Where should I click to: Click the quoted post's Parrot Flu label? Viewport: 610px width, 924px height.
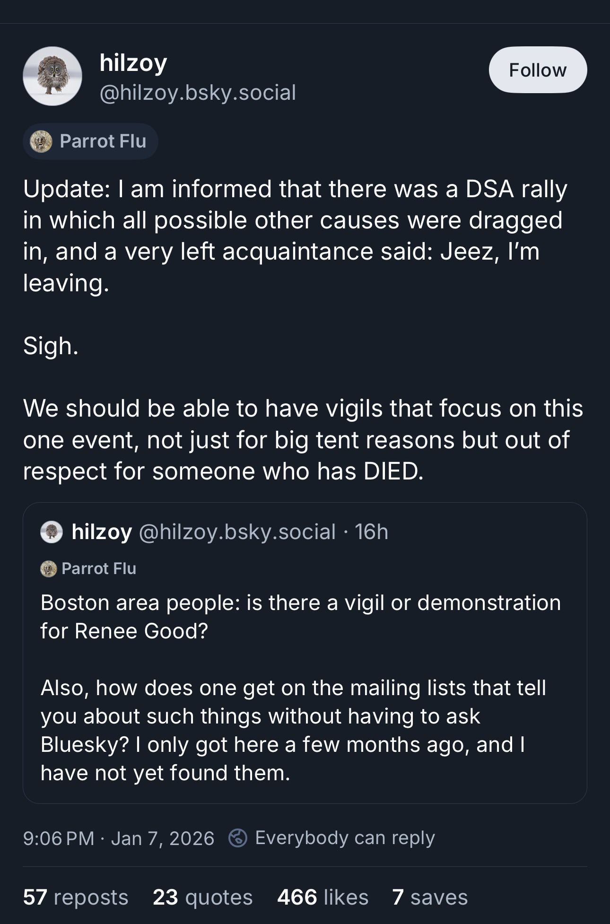[98, 568]
